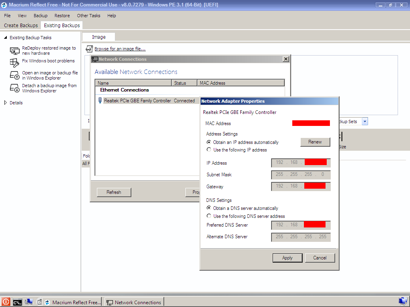Click the MAC Address column header

[241, 83]
